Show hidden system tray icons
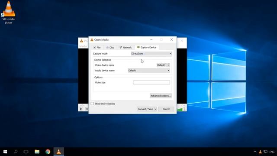The height and width of the screenshot is (156, 277). [255, 152]
